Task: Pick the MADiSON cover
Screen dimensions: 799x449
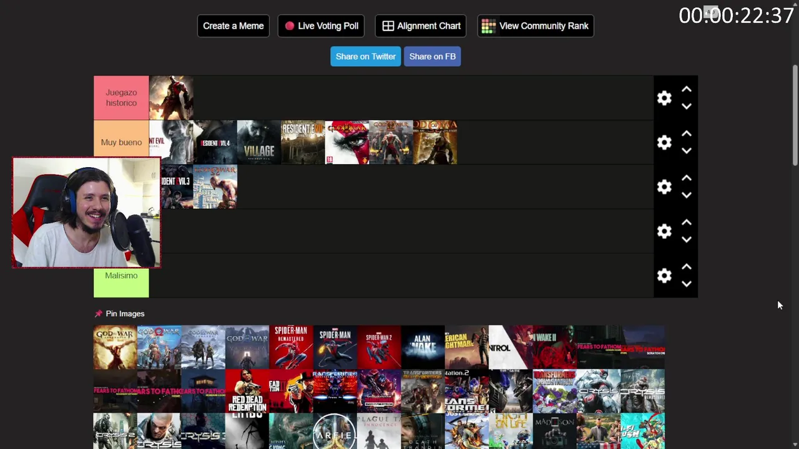Action: (x=554, y=432)
